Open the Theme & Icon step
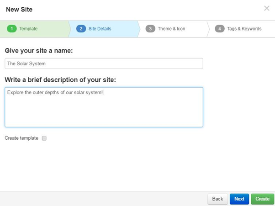The height and width of the screenshot is (206, 275). (x=173, y=29)
